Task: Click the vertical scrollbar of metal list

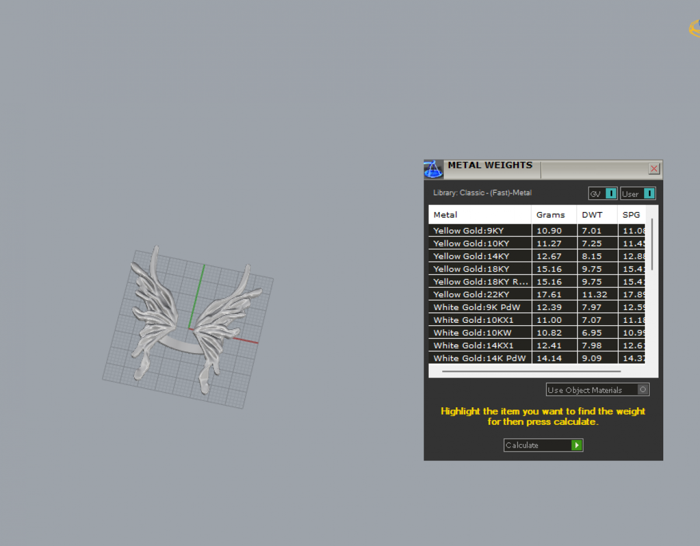Action: (x=652, y=245)
